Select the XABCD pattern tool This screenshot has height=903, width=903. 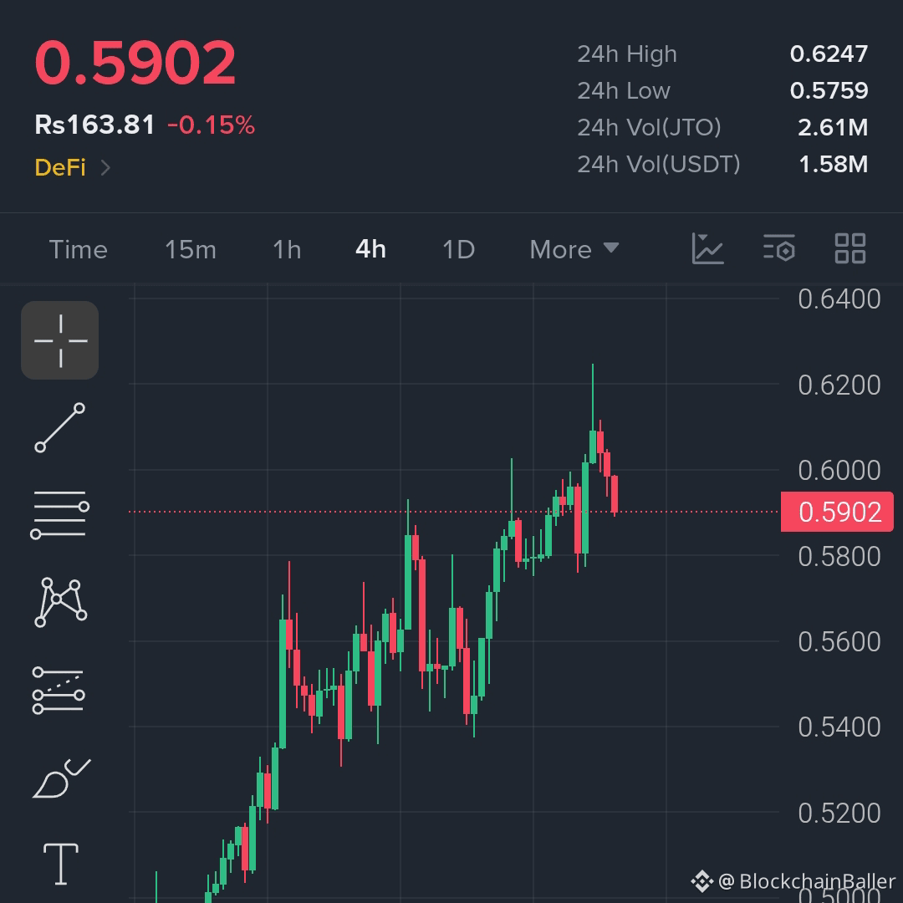coord(60,602)
